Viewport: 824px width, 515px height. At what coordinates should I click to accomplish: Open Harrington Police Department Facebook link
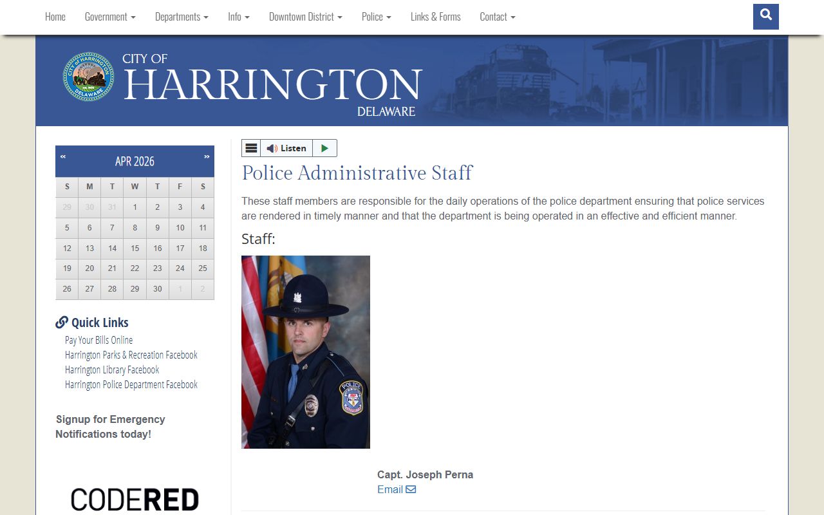[x=131, y=384]
